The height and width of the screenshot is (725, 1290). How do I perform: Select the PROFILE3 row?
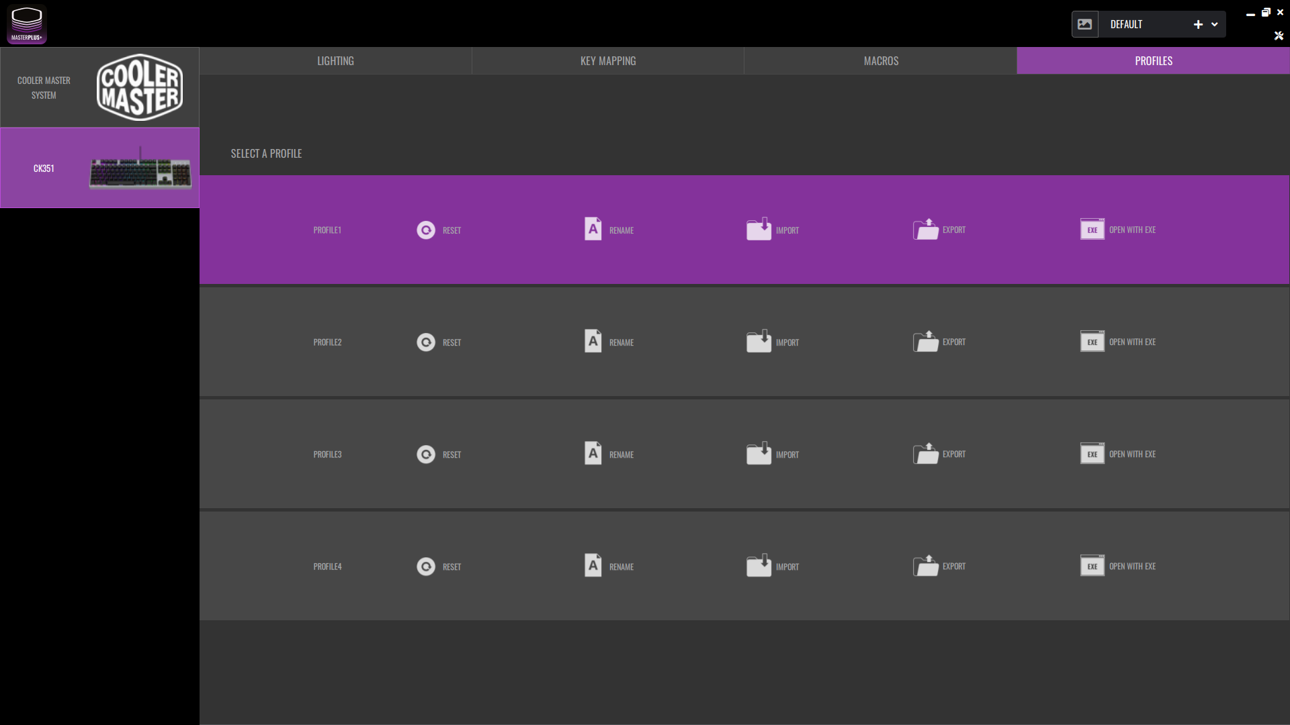(327, 454)
